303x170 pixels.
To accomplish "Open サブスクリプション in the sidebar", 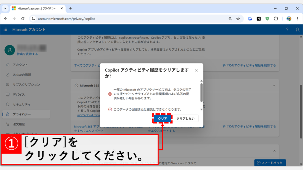I will pos(26,85).
